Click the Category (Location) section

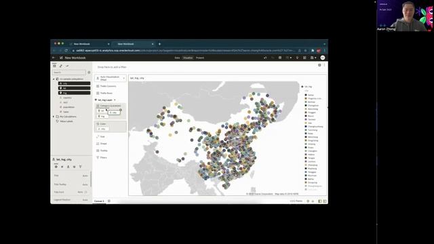tap(111, 106)
